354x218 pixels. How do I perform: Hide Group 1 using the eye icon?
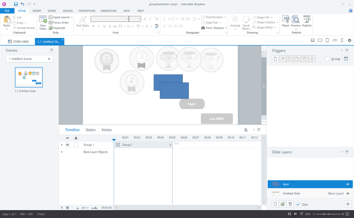(67, 145)
